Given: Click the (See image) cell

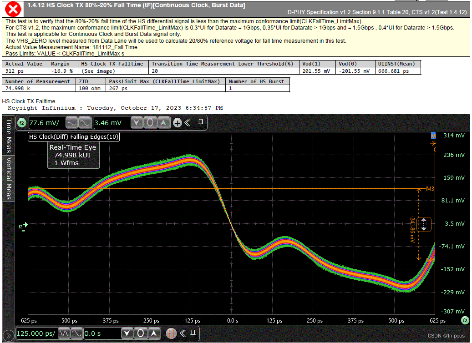Looking at the screenshot, I should click(x=113, y=71).
